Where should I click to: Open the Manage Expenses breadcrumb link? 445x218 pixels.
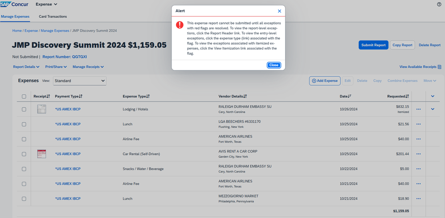coord(55,31)
